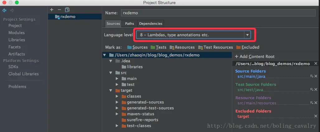This screenshot has width=320, height=132.
Task: Expand the test-classes folder node
Action: pyautogui.click(x=117, y=126)
